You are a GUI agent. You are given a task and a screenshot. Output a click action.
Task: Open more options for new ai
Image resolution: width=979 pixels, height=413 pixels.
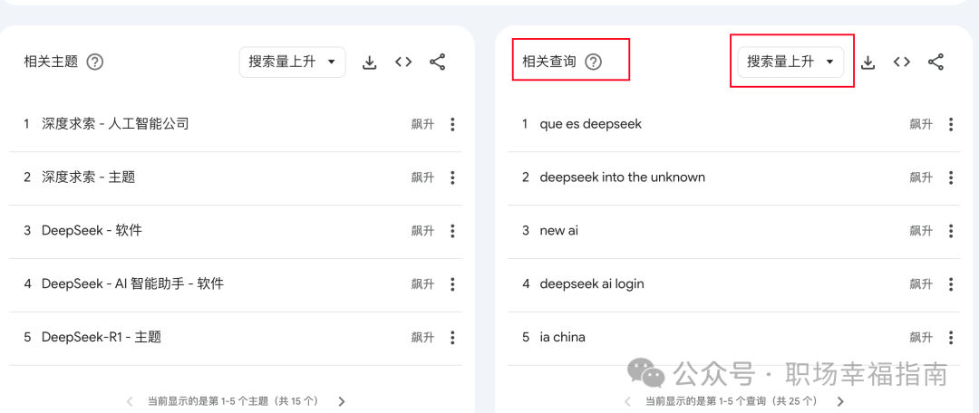click(951, 231)
